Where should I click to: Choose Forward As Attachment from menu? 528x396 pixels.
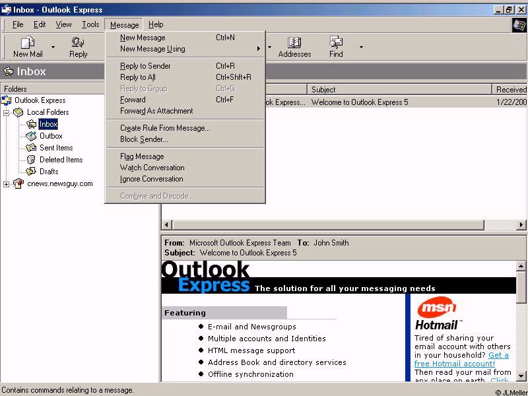tap(156, 111)
